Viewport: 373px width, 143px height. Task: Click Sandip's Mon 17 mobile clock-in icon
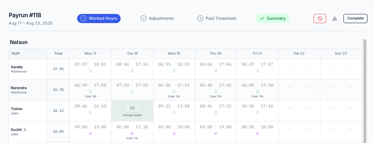click(90, 71)
